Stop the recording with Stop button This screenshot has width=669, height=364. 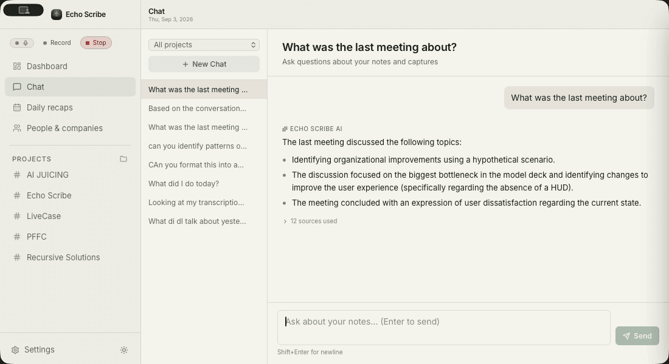(x=96, y=42)
